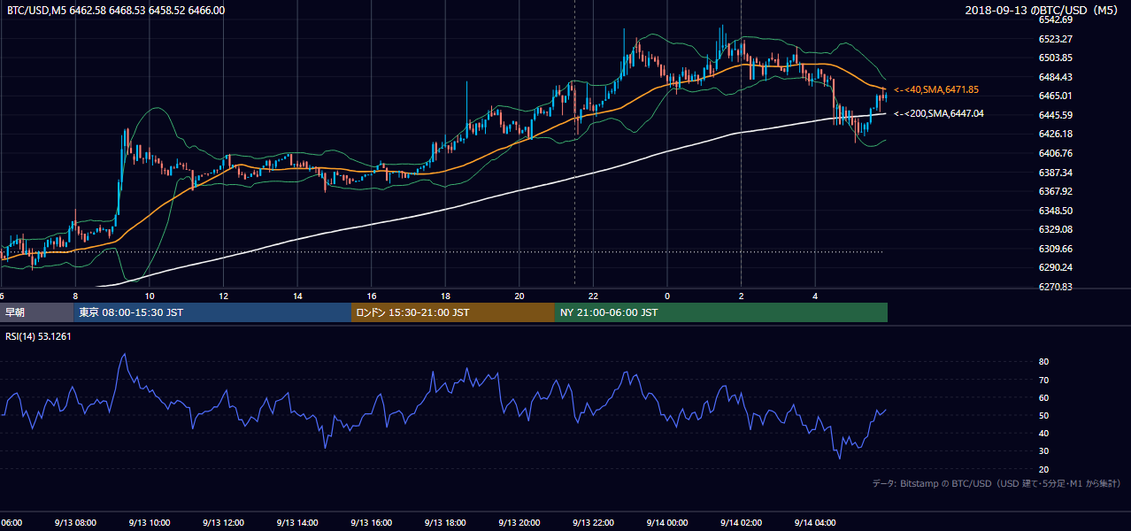The height and width of the screenshot is (531, 1131).
Task: Click the 9/13 22:00 time axis label
Action: pos(593,522)
